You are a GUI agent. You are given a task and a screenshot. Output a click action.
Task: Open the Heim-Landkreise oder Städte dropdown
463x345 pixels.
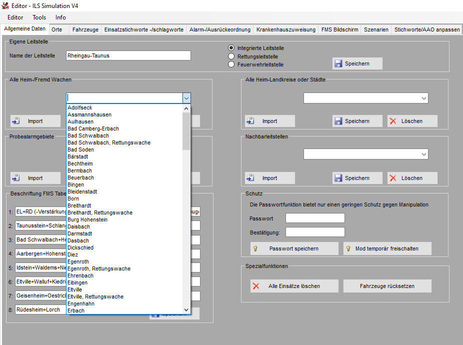[x=424, y=98]
